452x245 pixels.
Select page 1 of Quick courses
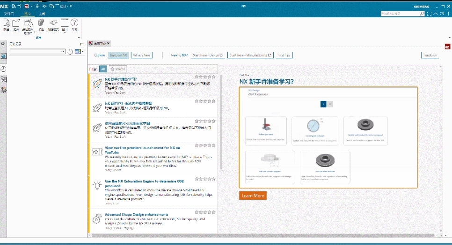(323, 104)
